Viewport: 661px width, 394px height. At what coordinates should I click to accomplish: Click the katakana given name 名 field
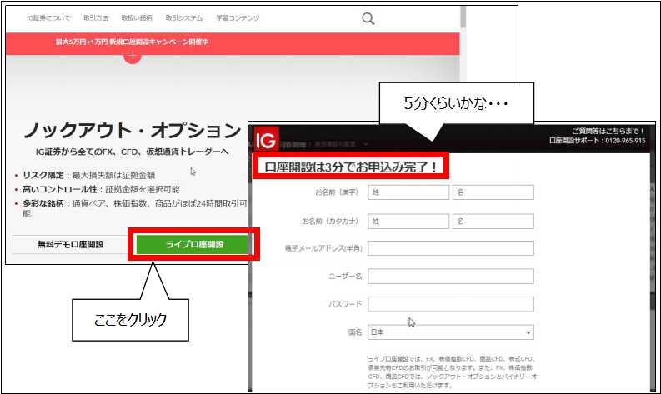click(492, 222)
